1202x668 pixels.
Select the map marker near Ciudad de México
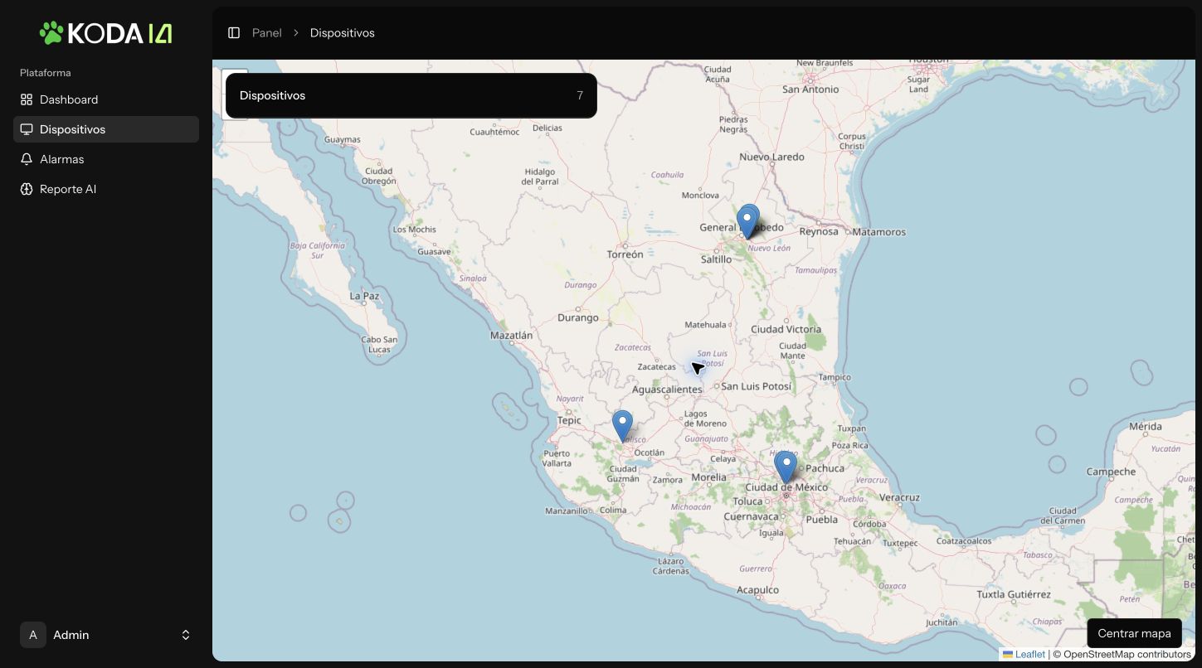786,467
